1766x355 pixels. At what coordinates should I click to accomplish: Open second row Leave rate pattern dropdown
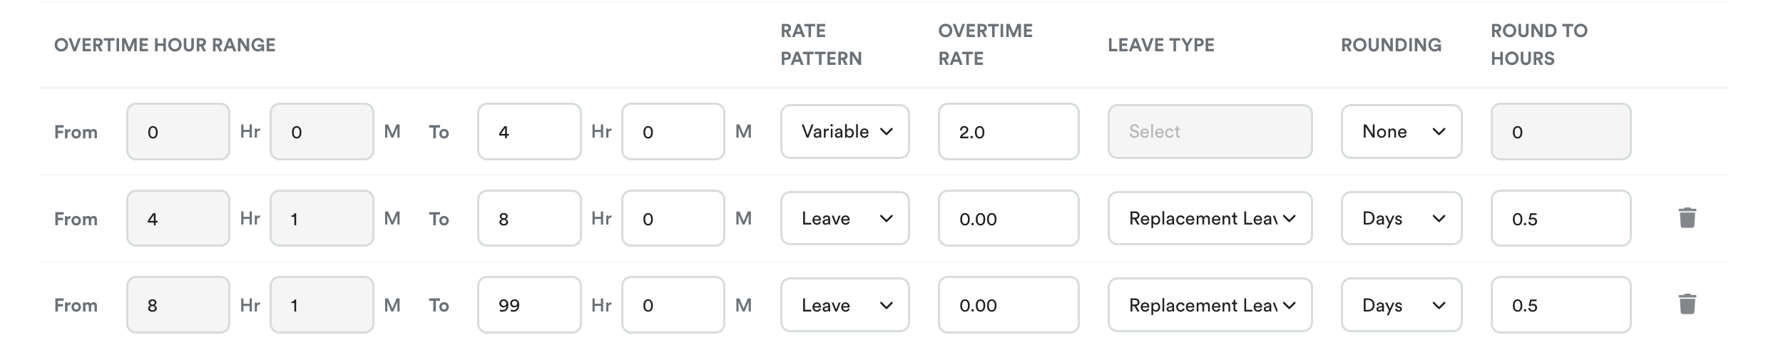tap(844, 218)
